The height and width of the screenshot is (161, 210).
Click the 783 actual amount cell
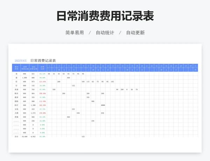tap(33, 90)
